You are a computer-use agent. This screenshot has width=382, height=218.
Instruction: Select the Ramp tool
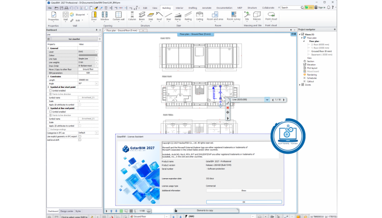(x=178, y=16)
